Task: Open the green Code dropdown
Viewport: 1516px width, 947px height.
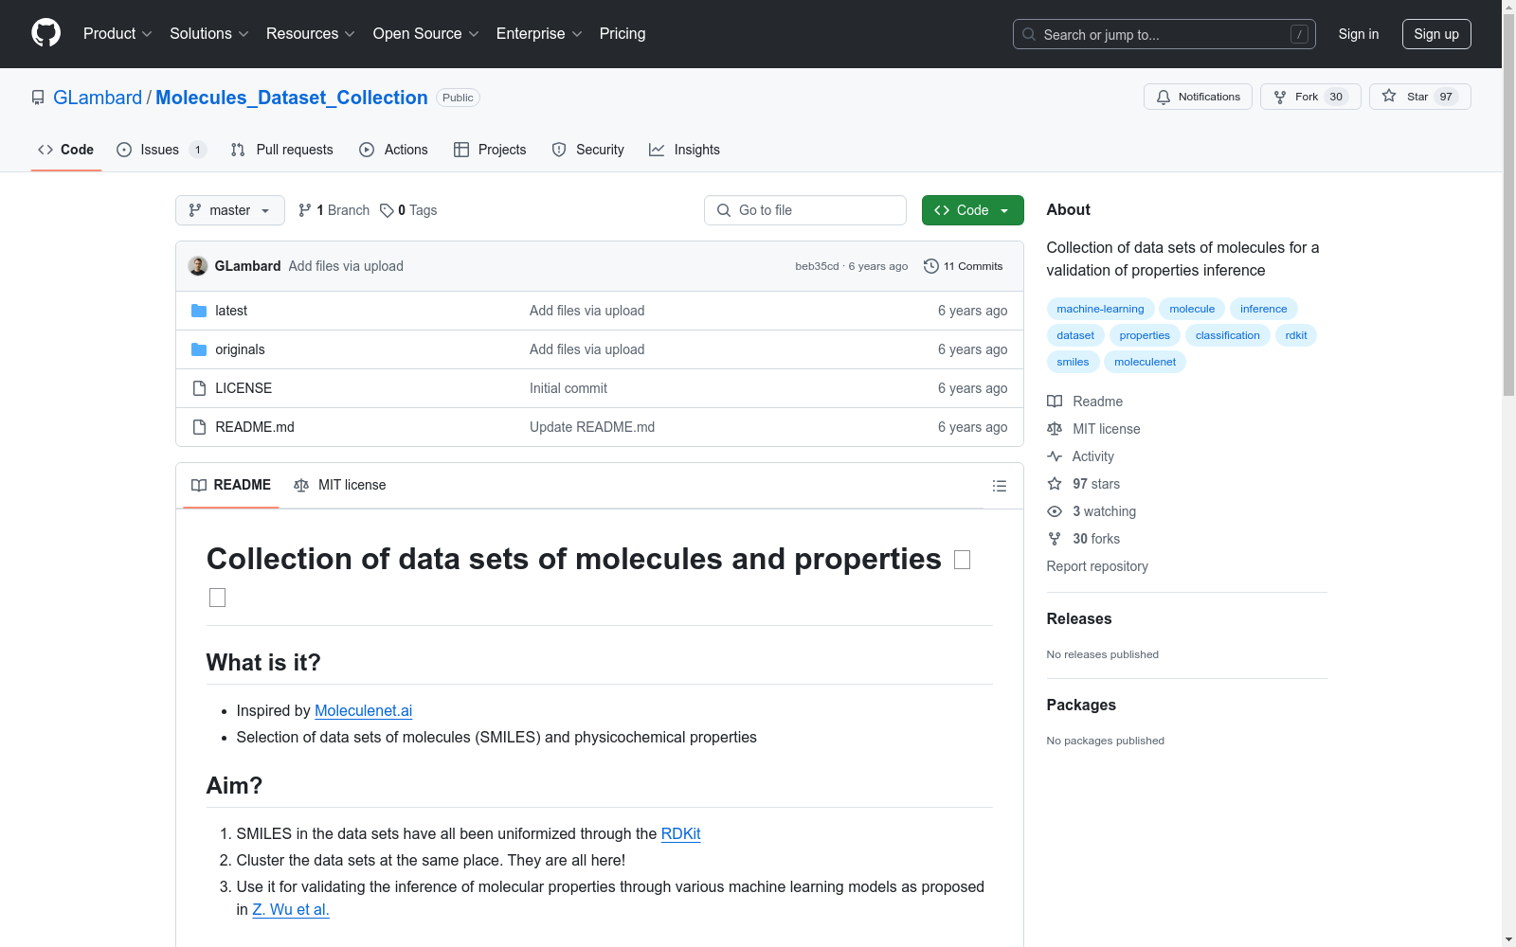Action: pyautogui.click(x=972, y=210)
